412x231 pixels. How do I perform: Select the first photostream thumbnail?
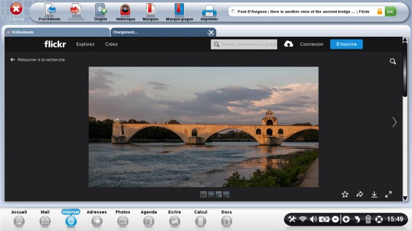(203, 194)
